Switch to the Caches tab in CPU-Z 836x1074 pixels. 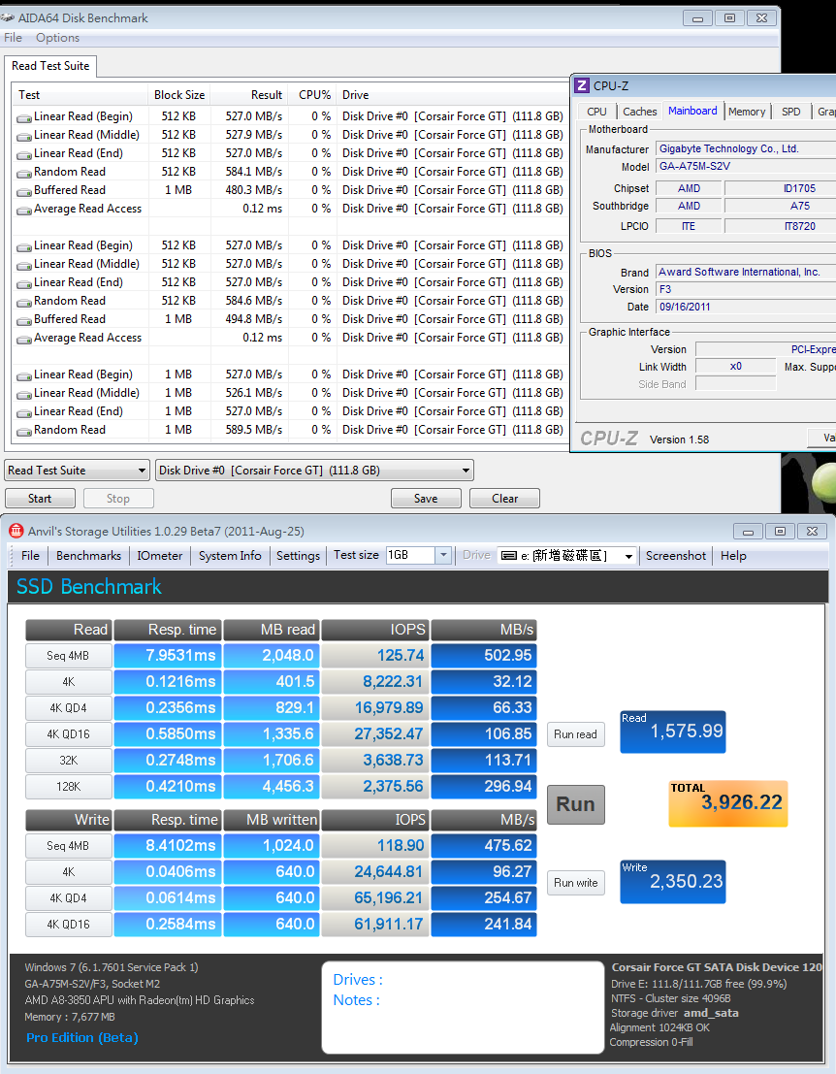[x=639, y=112]
